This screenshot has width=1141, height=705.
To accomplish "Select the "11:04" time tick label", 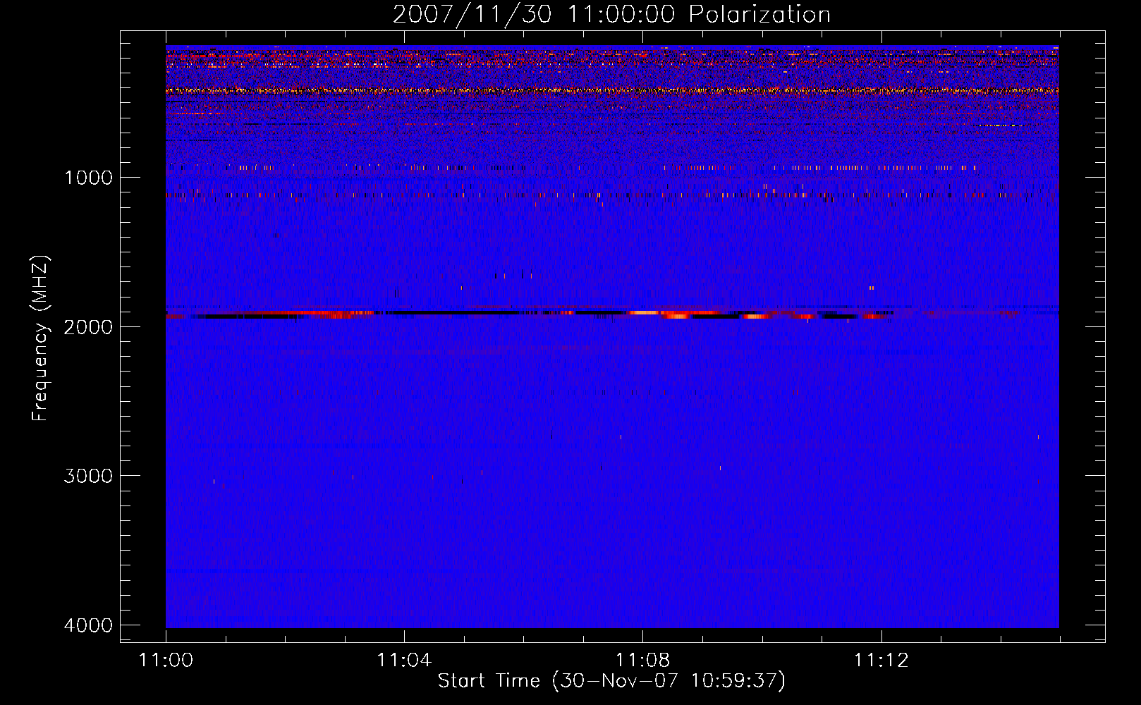I will tap(404, 661).
